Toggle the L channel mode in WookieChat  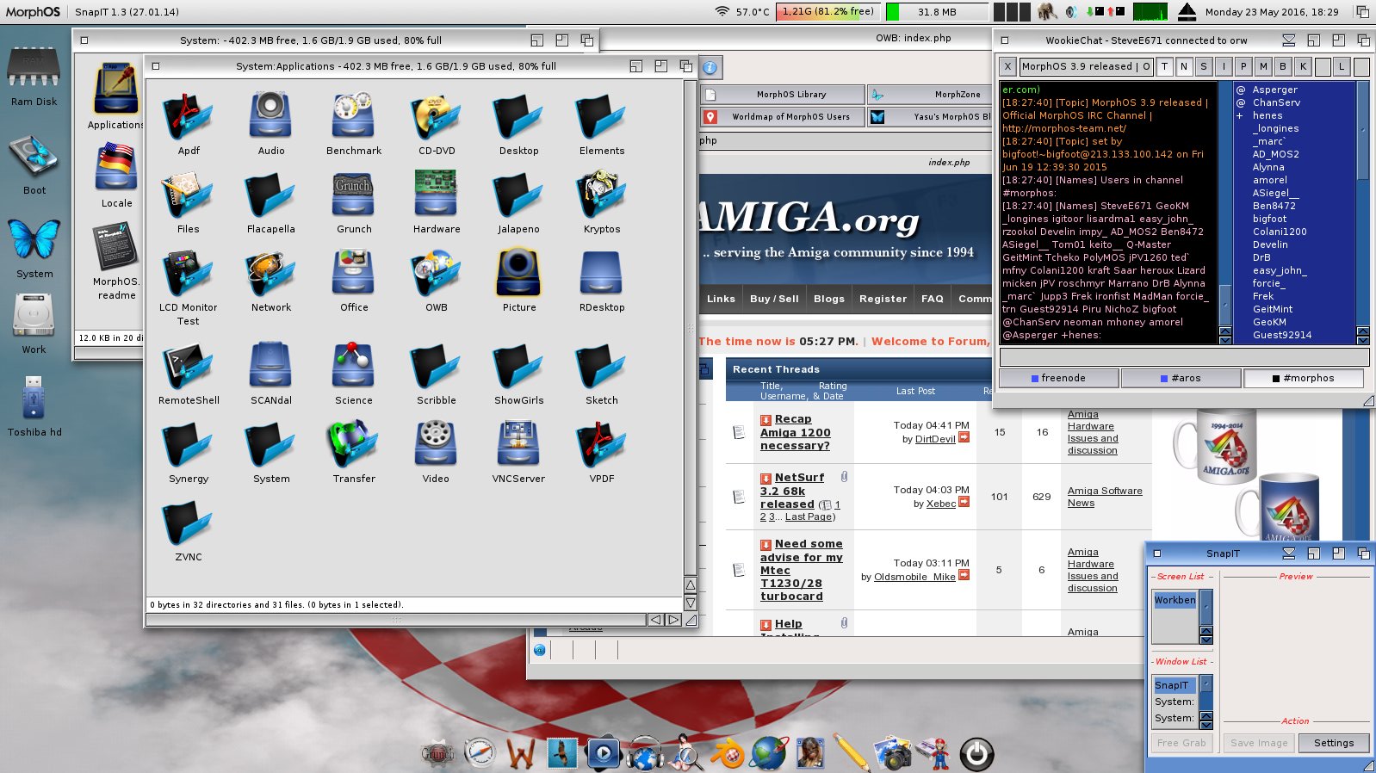1342,66
